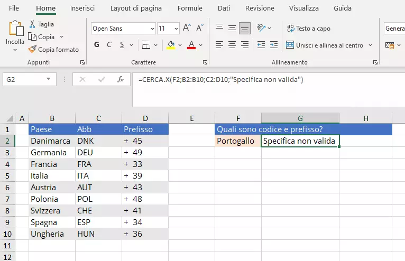Viewport: 405px width, 261px height.
Task: Open the Guida tab
Action: point(343,8)
